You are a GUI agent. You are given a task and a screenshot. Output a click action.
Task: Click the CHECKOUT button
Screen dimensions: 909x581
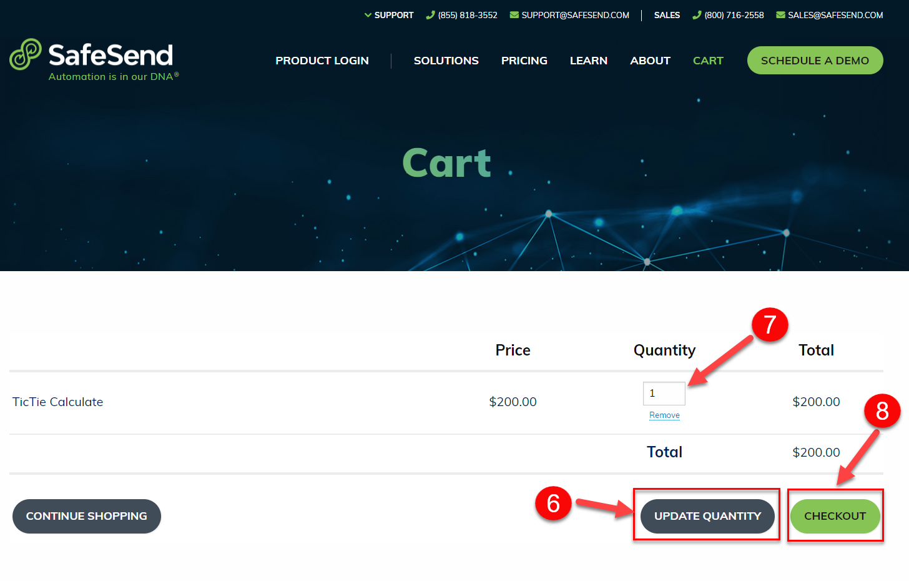(x=835, y=516)
